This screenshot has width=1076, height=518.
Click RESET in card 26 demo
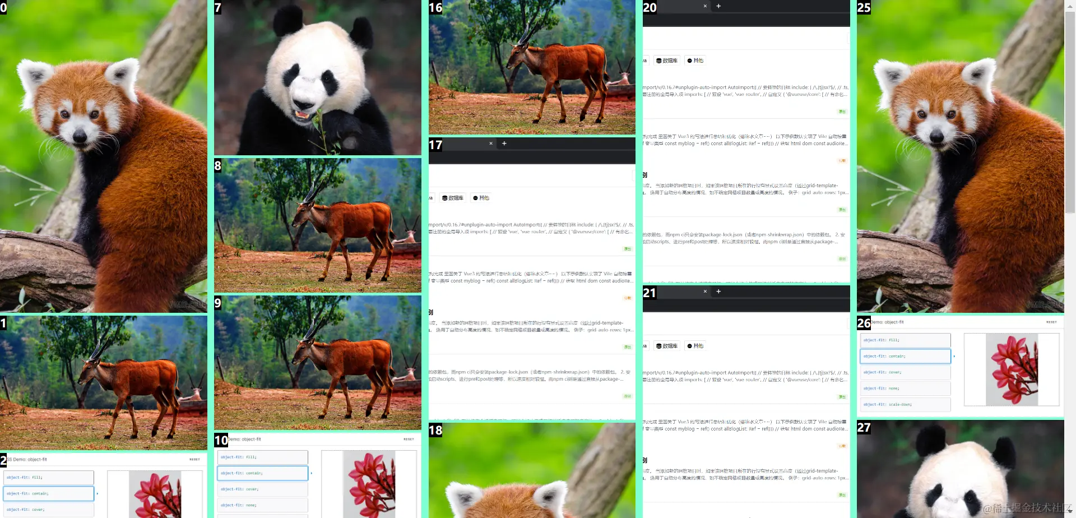[1051, 322]
